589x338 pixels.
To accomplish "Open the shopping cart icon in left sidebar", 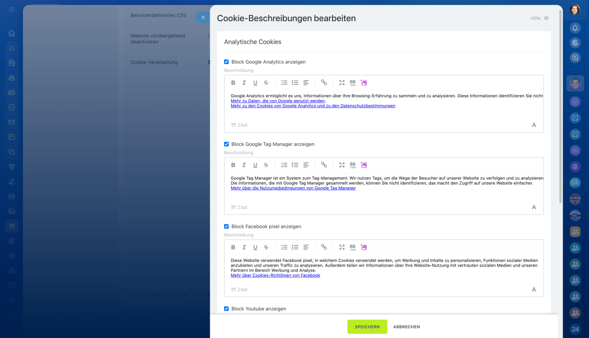I will (x=12, y=226).
